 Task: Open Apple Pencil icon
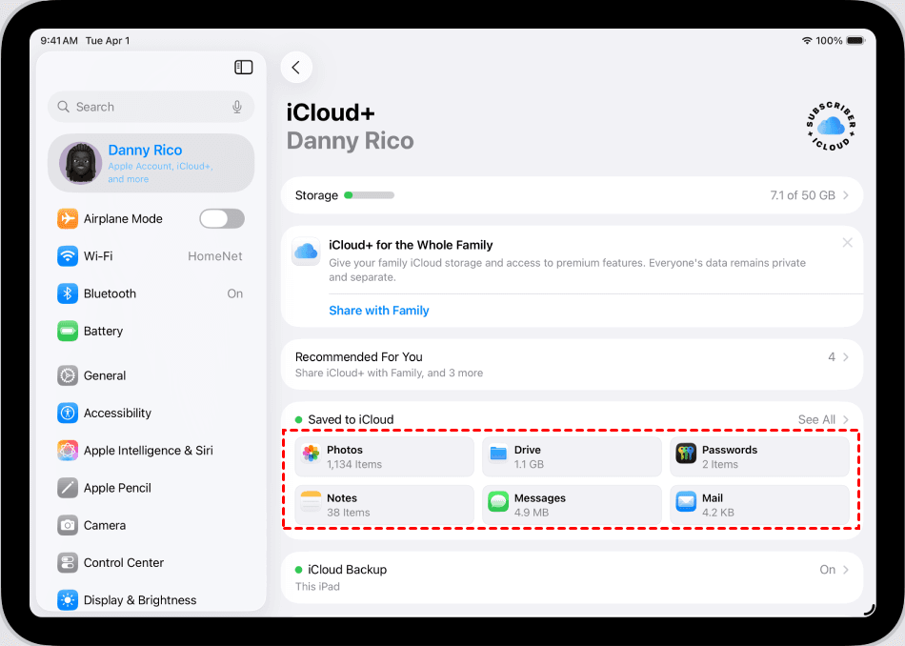pyautogui.click(x=68, y=488)
